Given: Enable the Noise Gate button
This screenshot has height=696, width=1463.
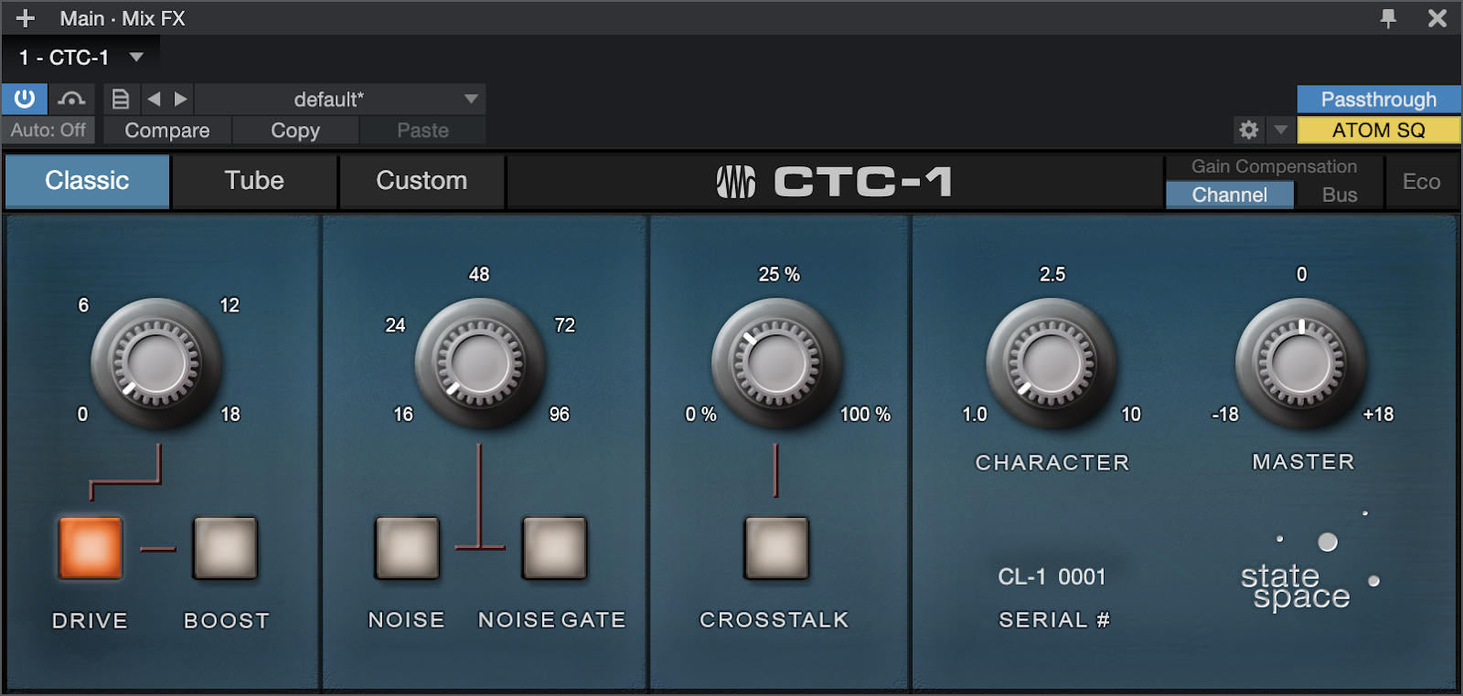Looking at the screenshot, I should (554, 548).
